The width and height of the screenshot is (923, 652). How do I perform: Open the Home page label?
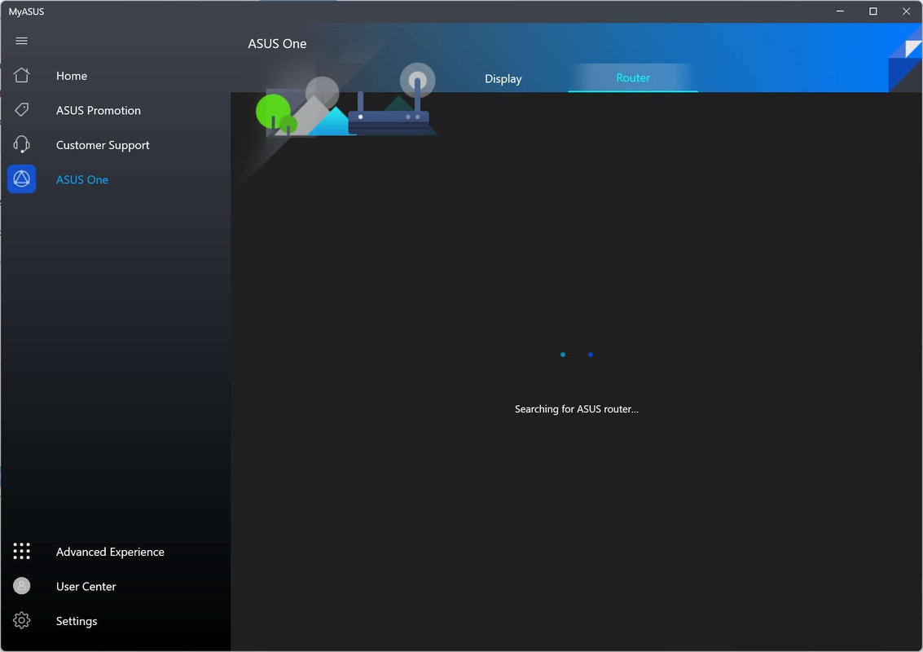coord(72,76)
